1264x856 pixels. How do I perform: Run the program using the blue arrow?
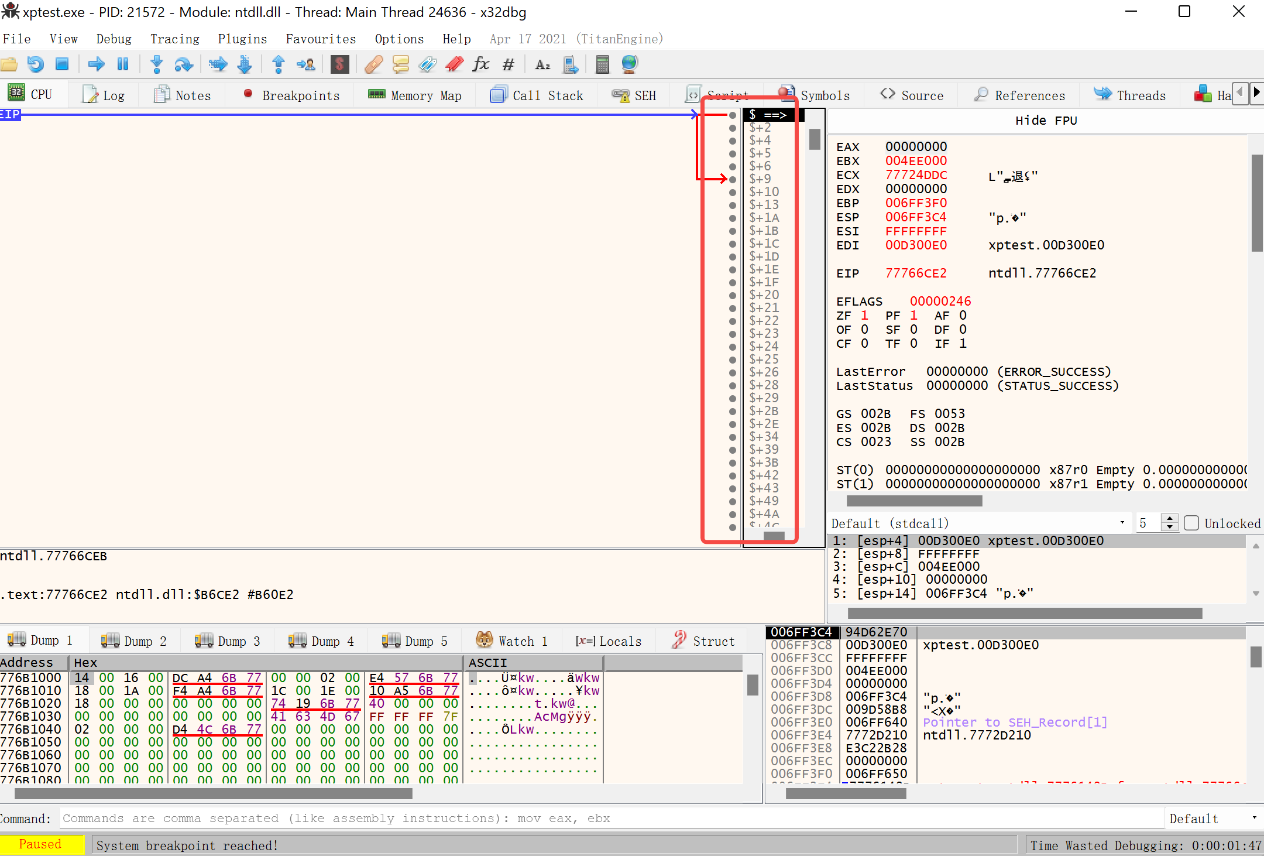coord(97,64)
